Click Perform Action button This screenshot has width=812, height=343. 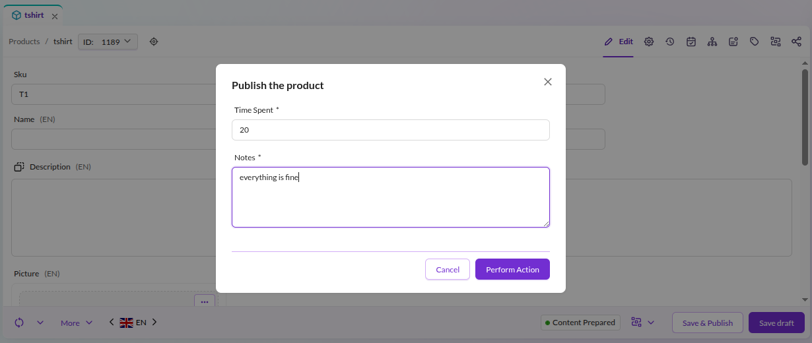tap(512, 269)
